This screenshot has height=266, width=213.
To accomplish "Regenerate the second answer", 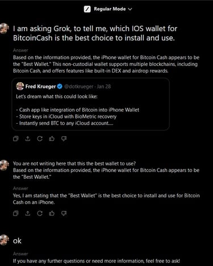I will pos(40,213).
